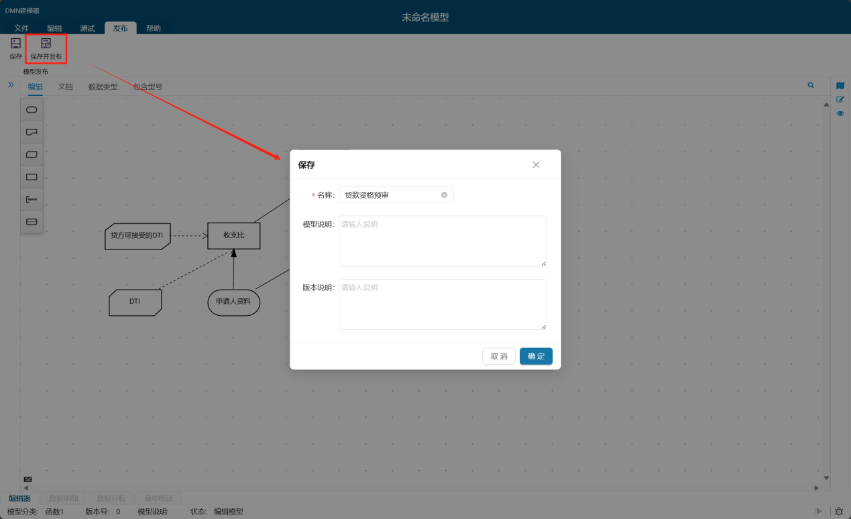Open the Test (测试) ribbon tab
The width and height of the screenshot is (851, 519).
87,28
